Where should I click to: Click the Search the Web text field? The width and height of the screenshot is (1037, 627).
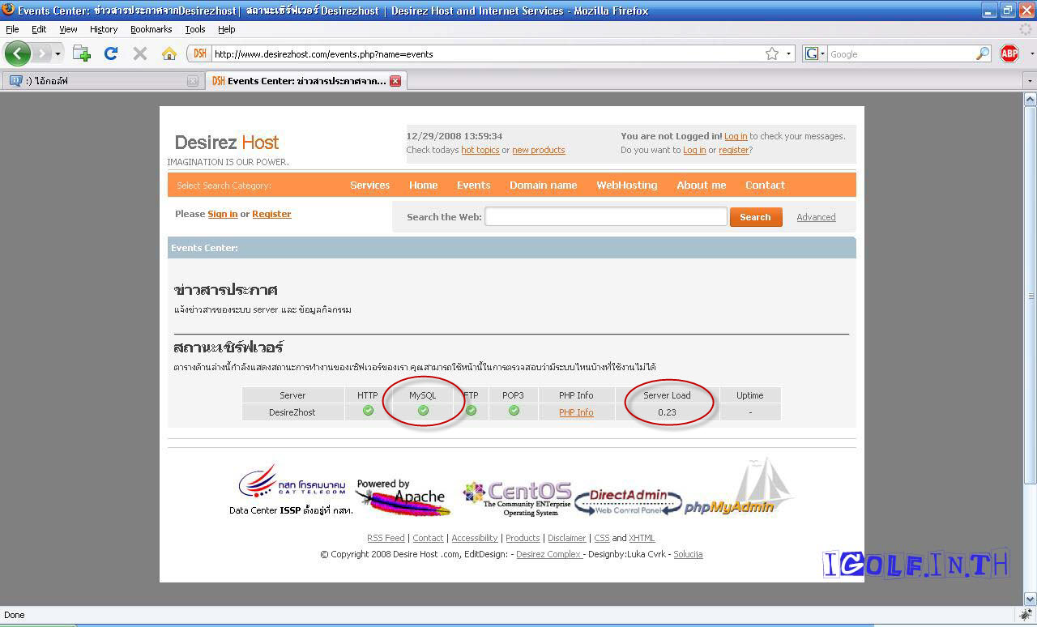point(605,216)
